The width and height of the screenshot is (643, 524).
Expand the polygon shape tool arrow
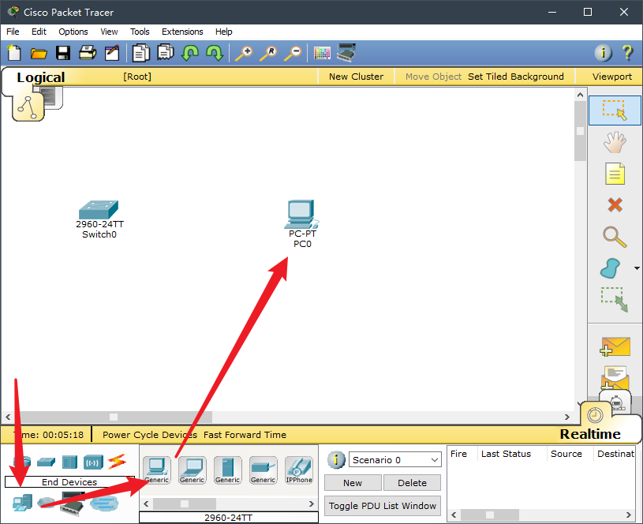(637, 268)
